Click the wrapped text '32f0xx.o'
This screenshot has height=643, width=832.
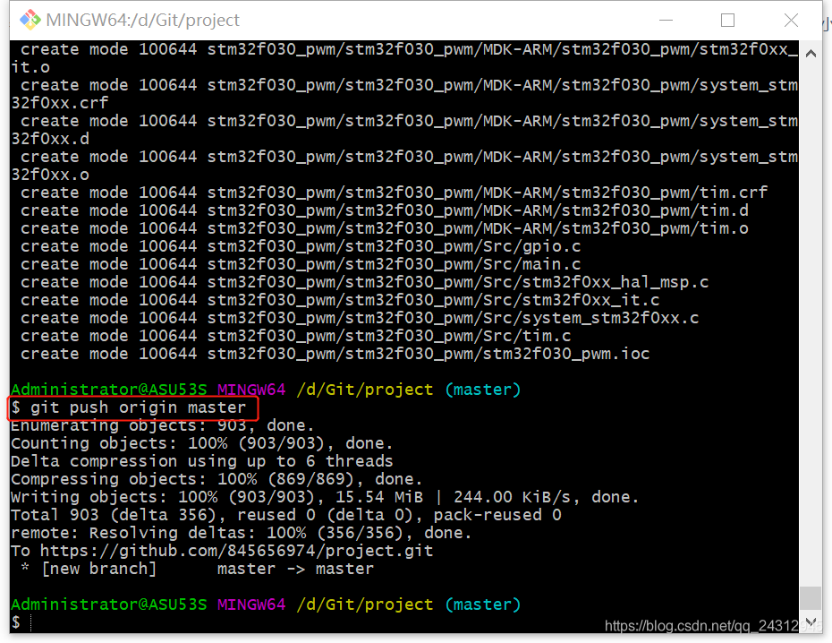50,175
